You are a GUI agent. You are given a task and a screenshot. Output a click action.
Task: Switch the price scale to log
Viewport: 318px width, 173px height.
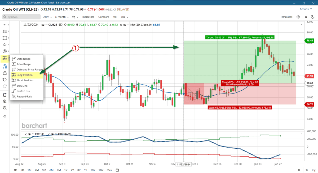pyautogui.click(x=313, y=170)
